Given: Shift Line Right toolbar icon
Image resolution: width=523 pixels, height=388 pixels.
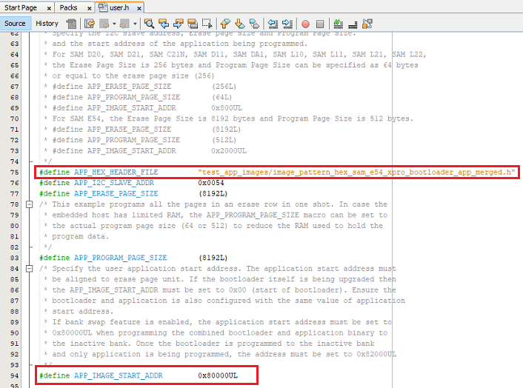Looking at the screenshot, I should [x=287, y=24].
